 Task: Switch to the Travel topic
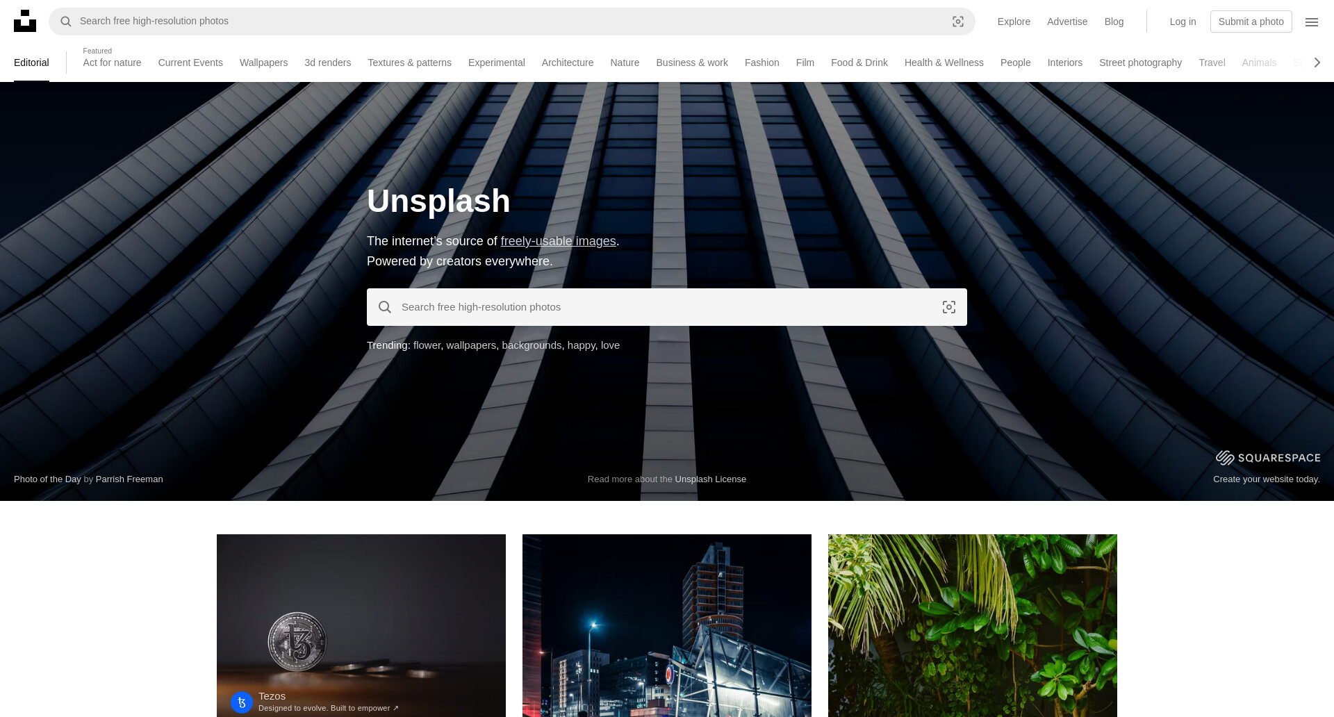coord(1212,63)
